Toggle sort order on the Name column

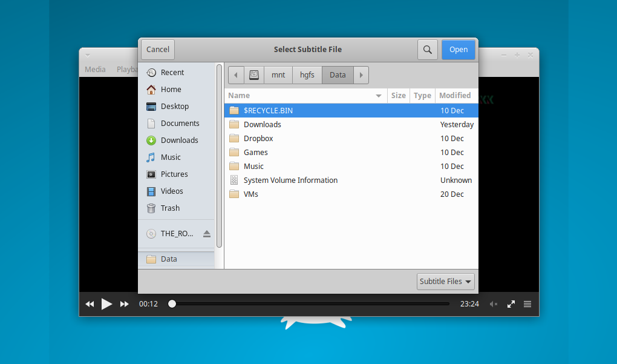coord(238,95)
